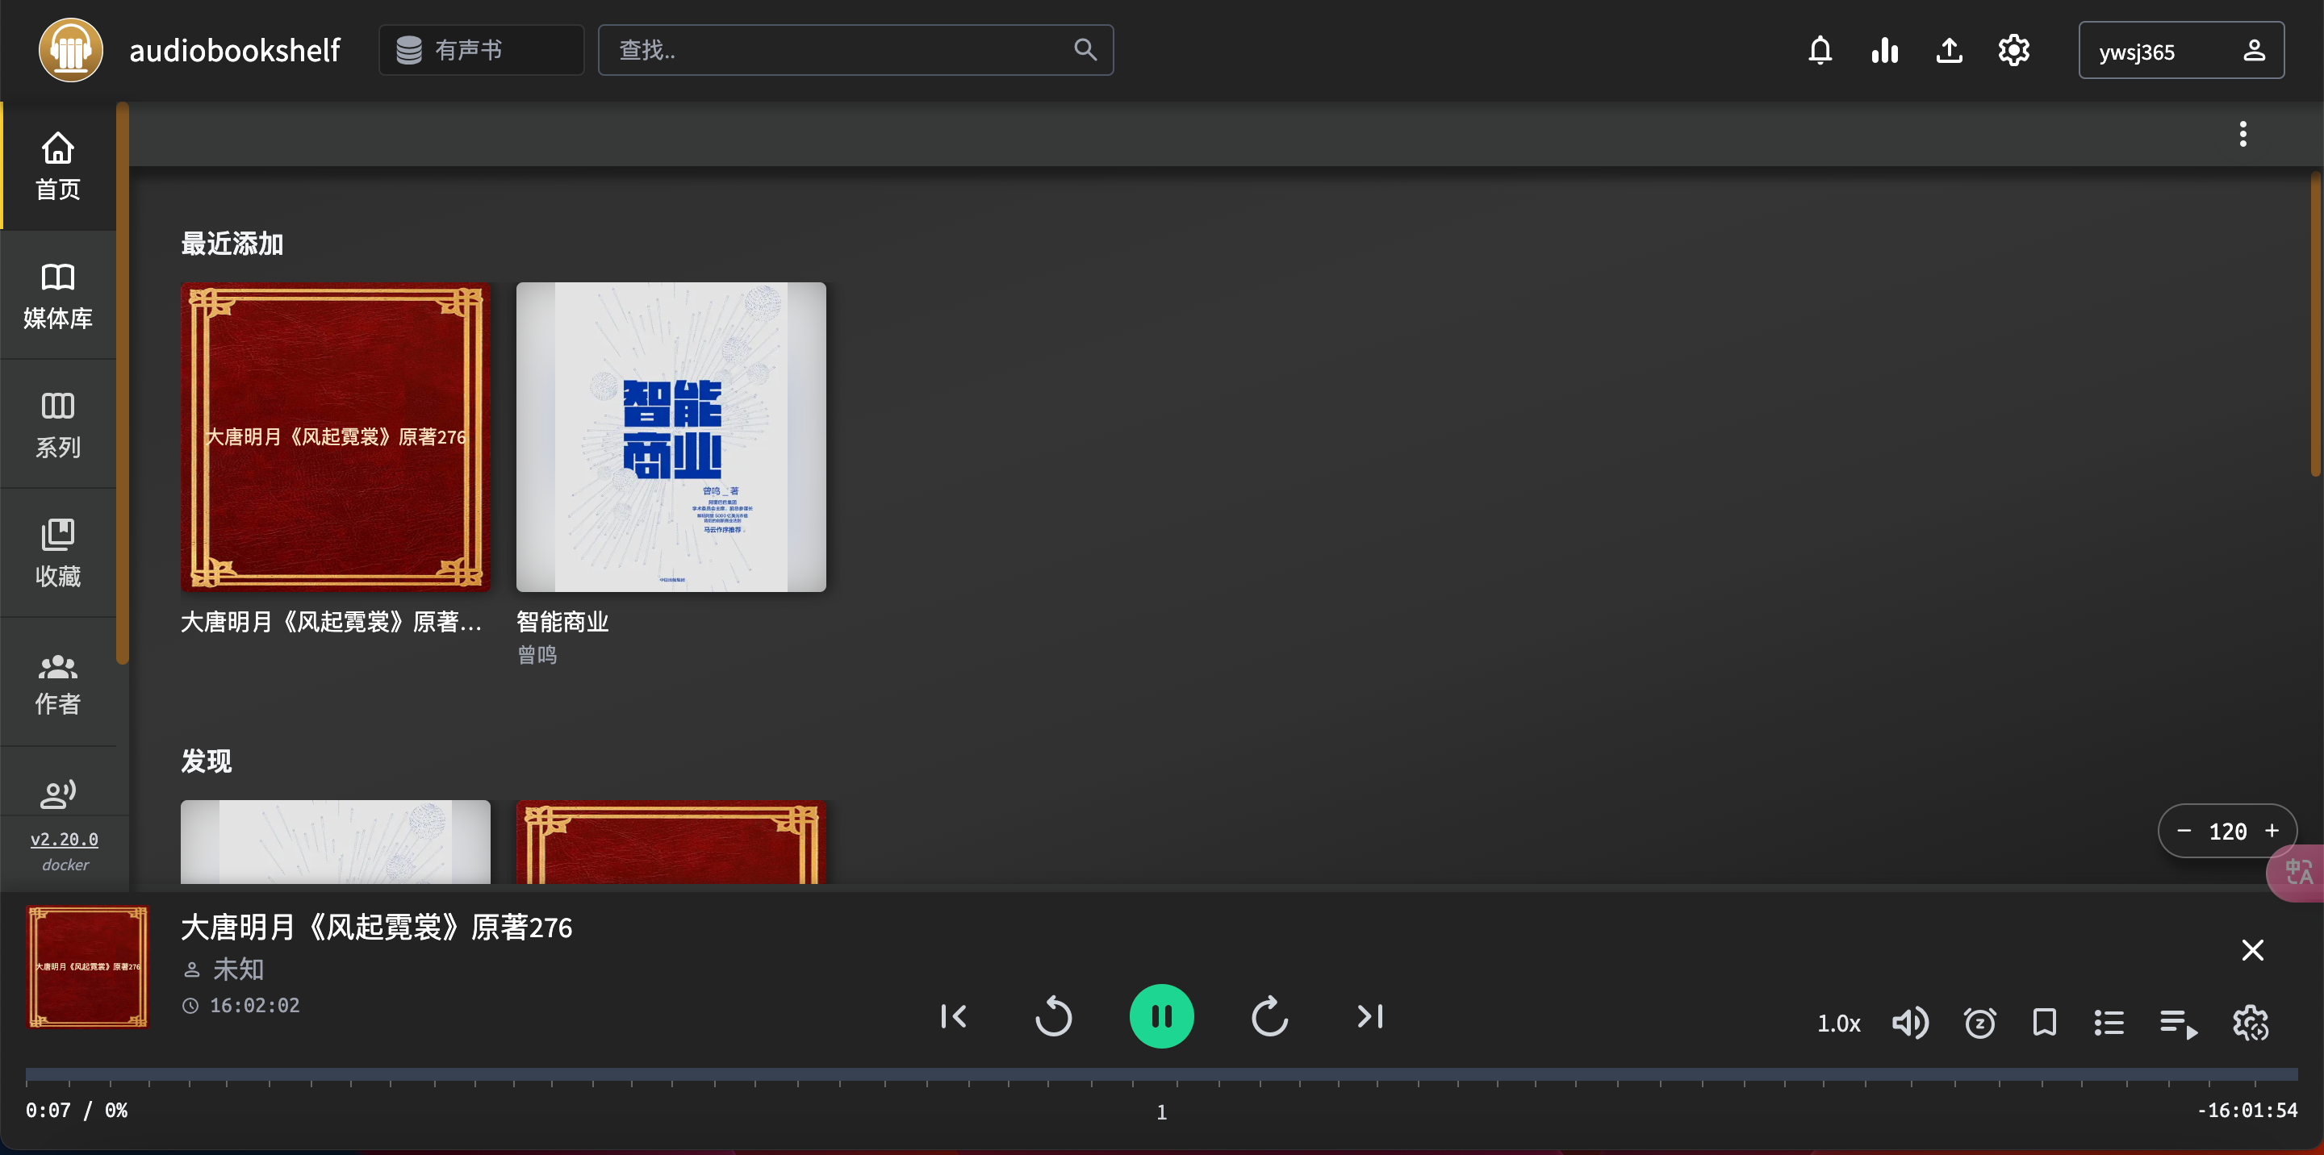Image resolution: width=2324 pixels, height=1155 pixels.
Task: Open player queue icon
Action: pos(2178,1024)
